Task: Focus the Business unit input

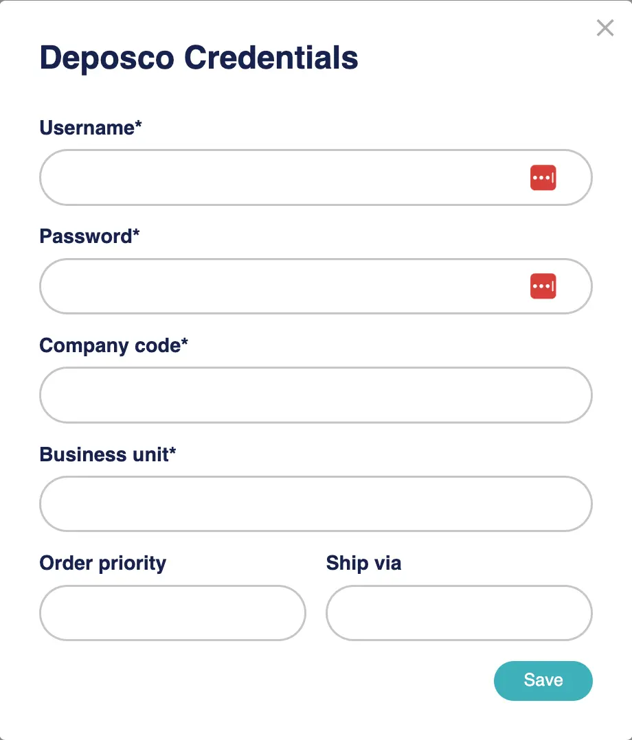Action: 315,504
